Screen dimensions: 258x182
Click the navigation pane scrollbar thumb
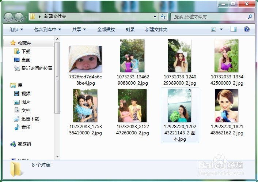57,78
